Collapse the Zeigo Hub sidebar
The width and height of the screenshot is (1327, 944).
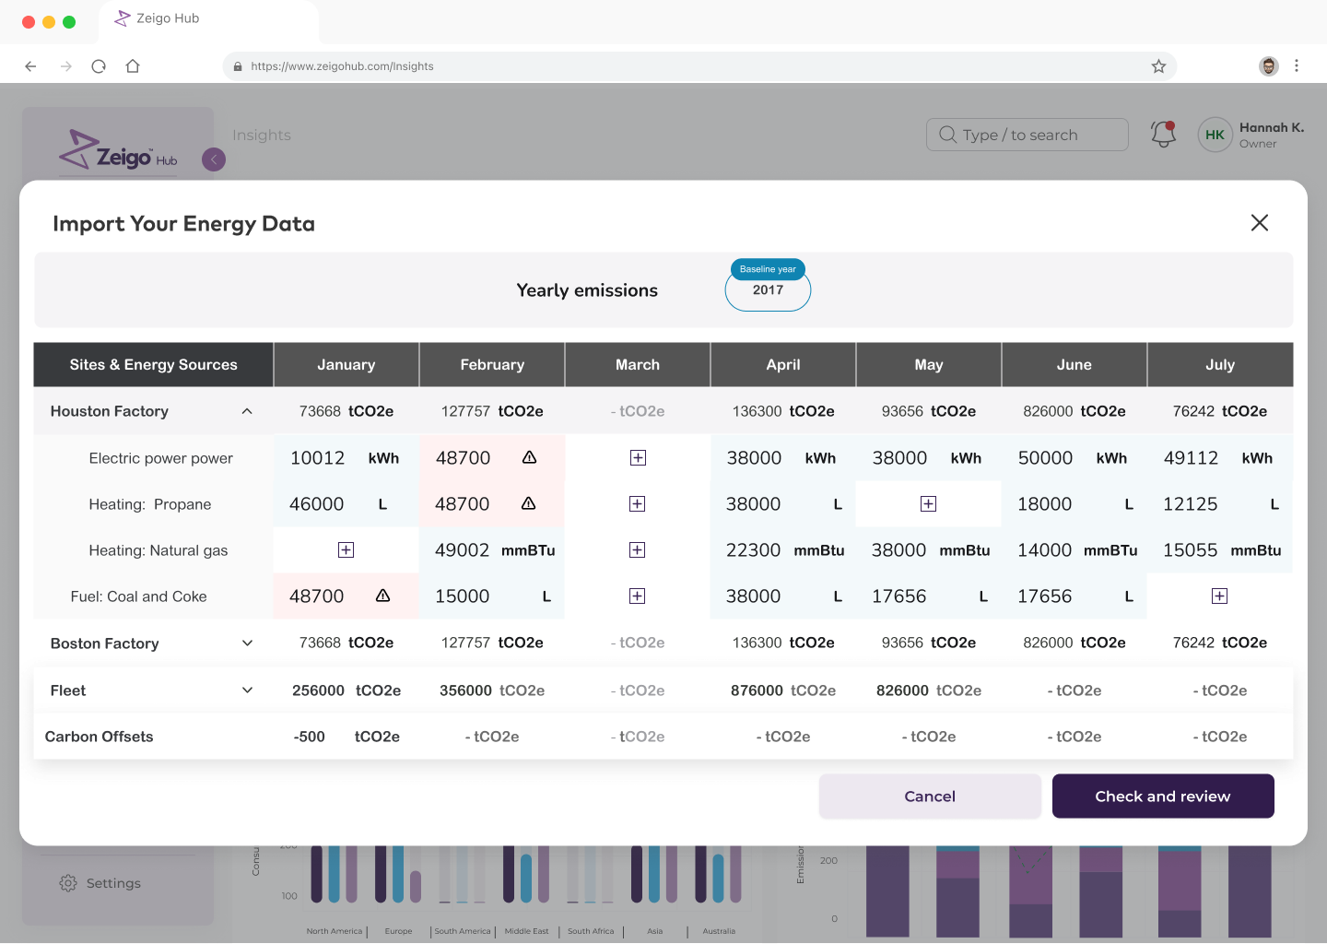coord(214,159)
